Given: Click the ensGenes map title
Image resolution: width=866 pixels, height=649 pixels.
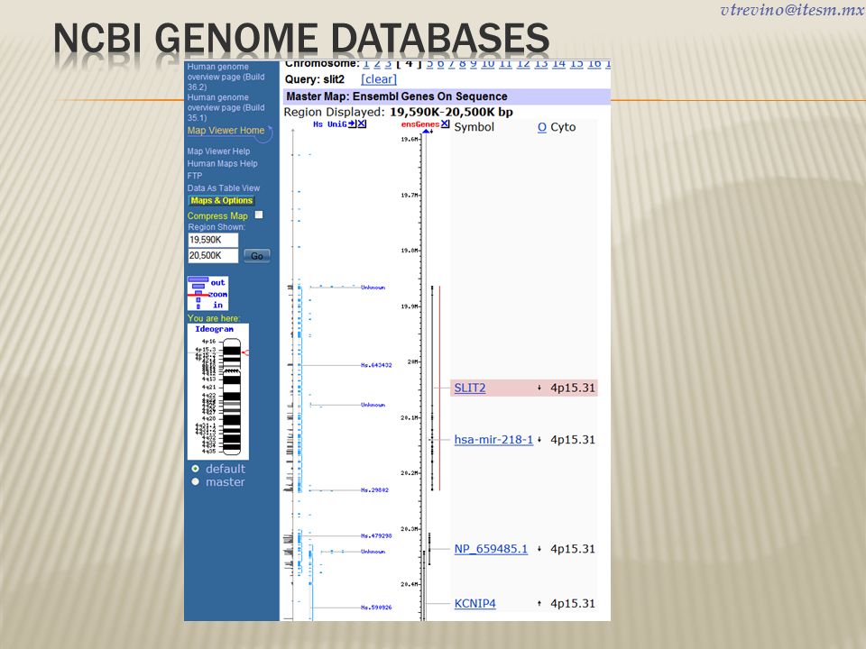Looking at the screenshot, I should 420,124.
